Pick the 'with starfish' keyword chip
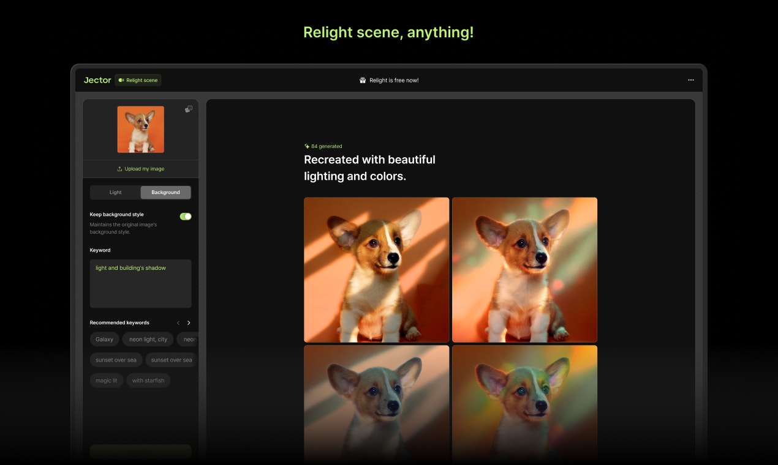Viewport: 778px width, 465px height. point(148,380)
